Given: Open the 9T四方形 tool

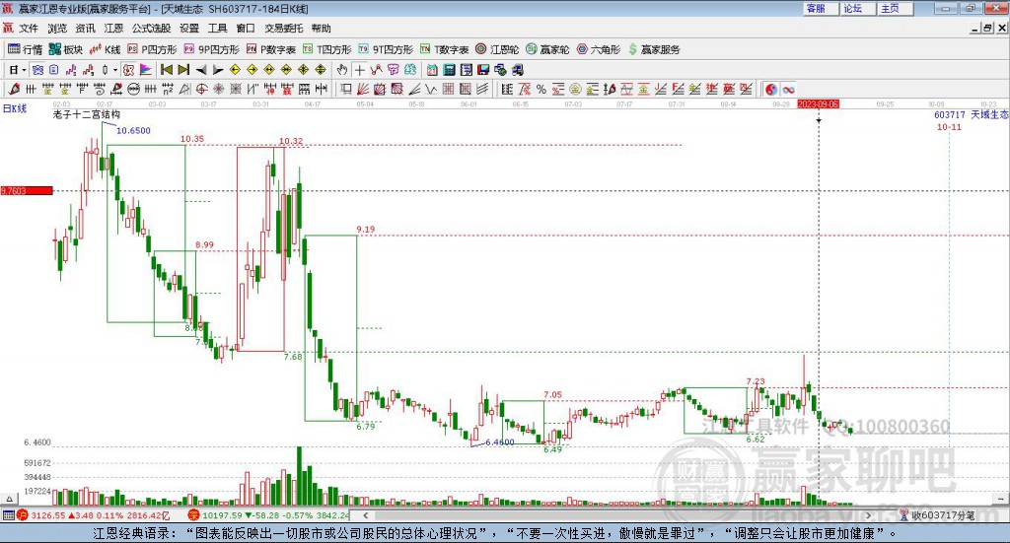Looking at the screenshot, I should [x=386, y=49].
